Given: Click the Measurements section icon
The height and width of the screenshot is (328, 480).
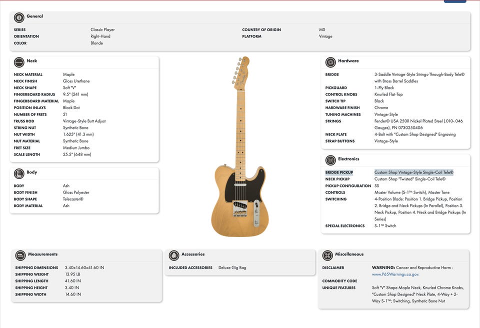Looking at the screenshot, I should pos(20,255).
